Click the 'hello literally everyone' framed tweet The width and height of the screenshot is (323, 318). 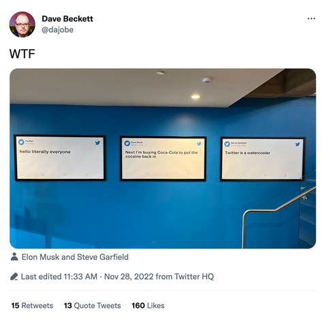(60, 158)
